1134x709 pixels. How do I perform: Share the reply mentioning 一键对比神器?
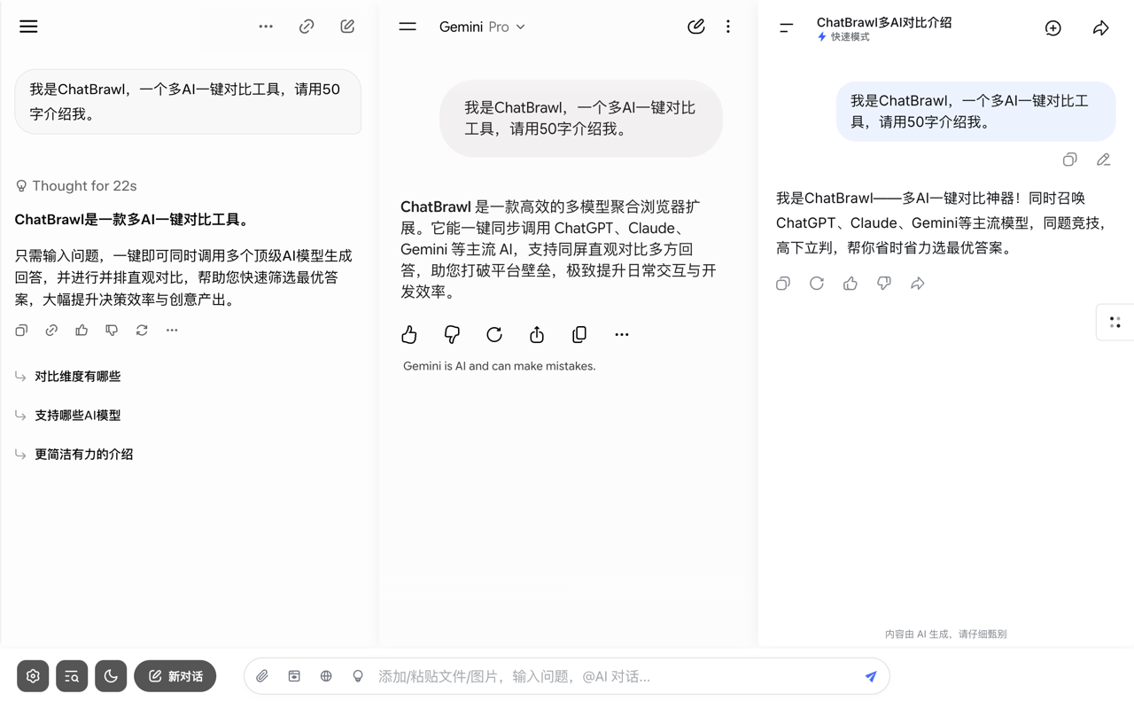click(918, 284)
